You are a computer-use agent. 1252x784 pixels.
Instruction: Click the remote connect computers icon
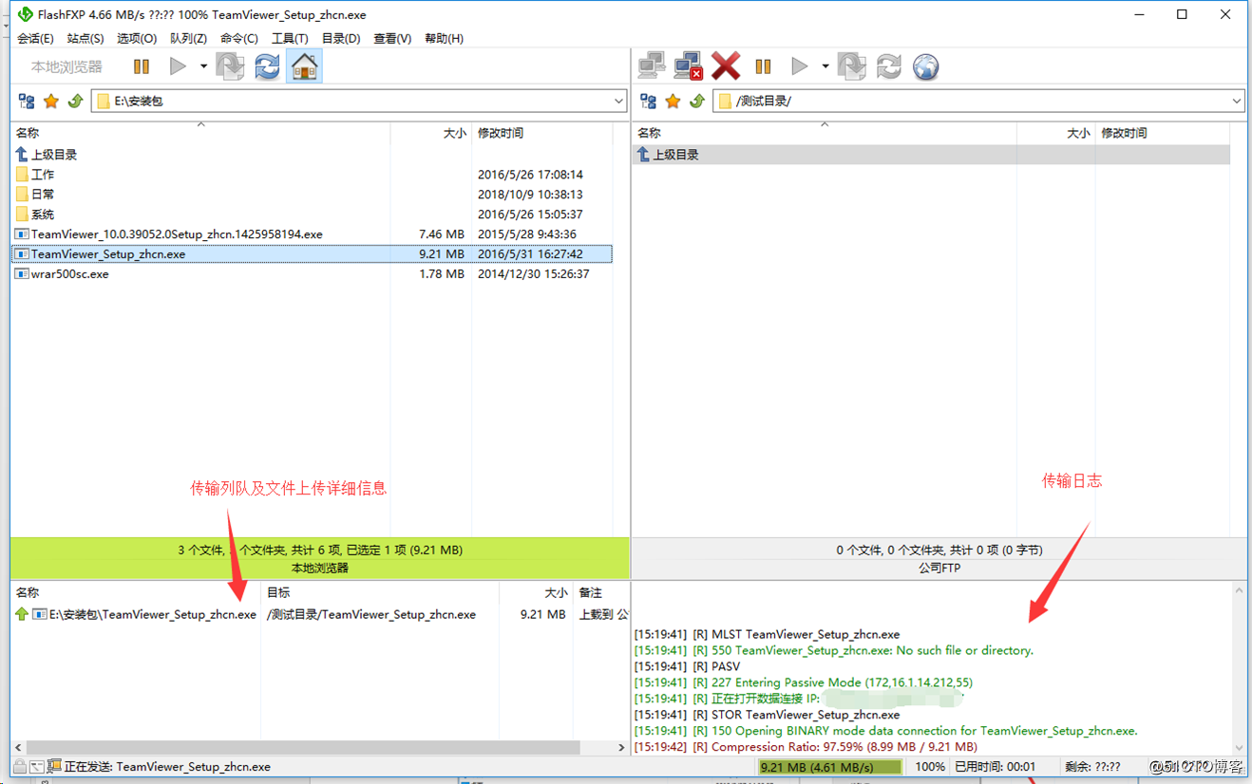652,66
